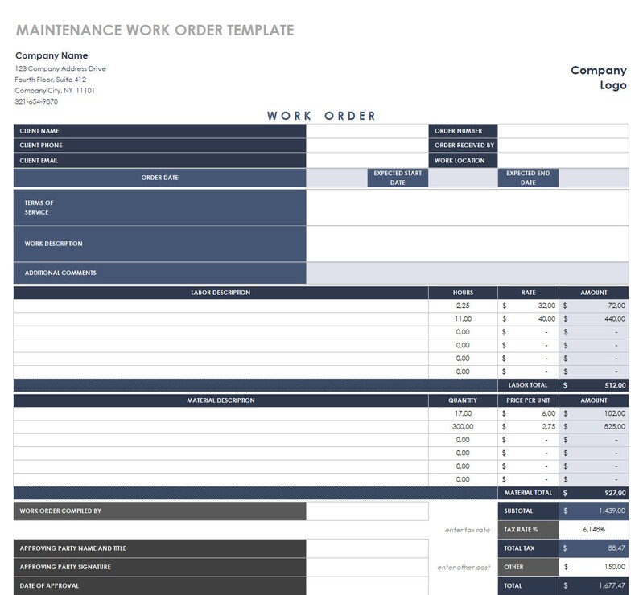This screenshot has height=595, width=639.
Task: Click the 825,00 material amount cell
Action: (594, 427)
